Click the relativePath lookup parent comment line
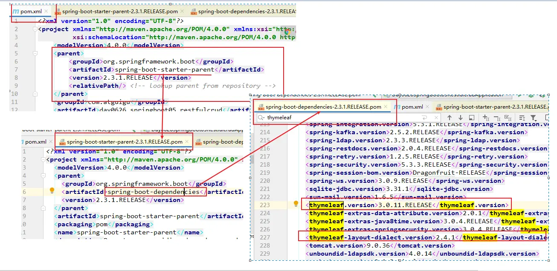This screenshot has height=271, width=557. [172, 86]
